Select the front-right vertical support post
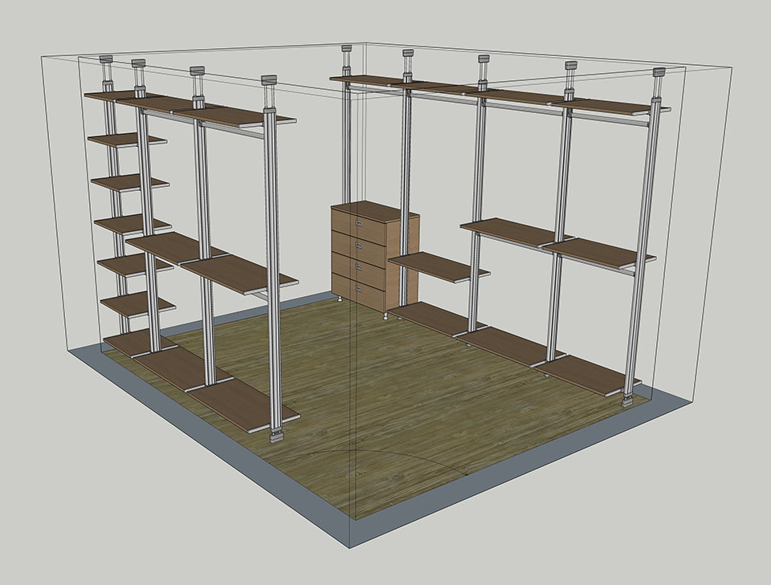This screenshot has width=771, height=585. (x=644, y=241)
